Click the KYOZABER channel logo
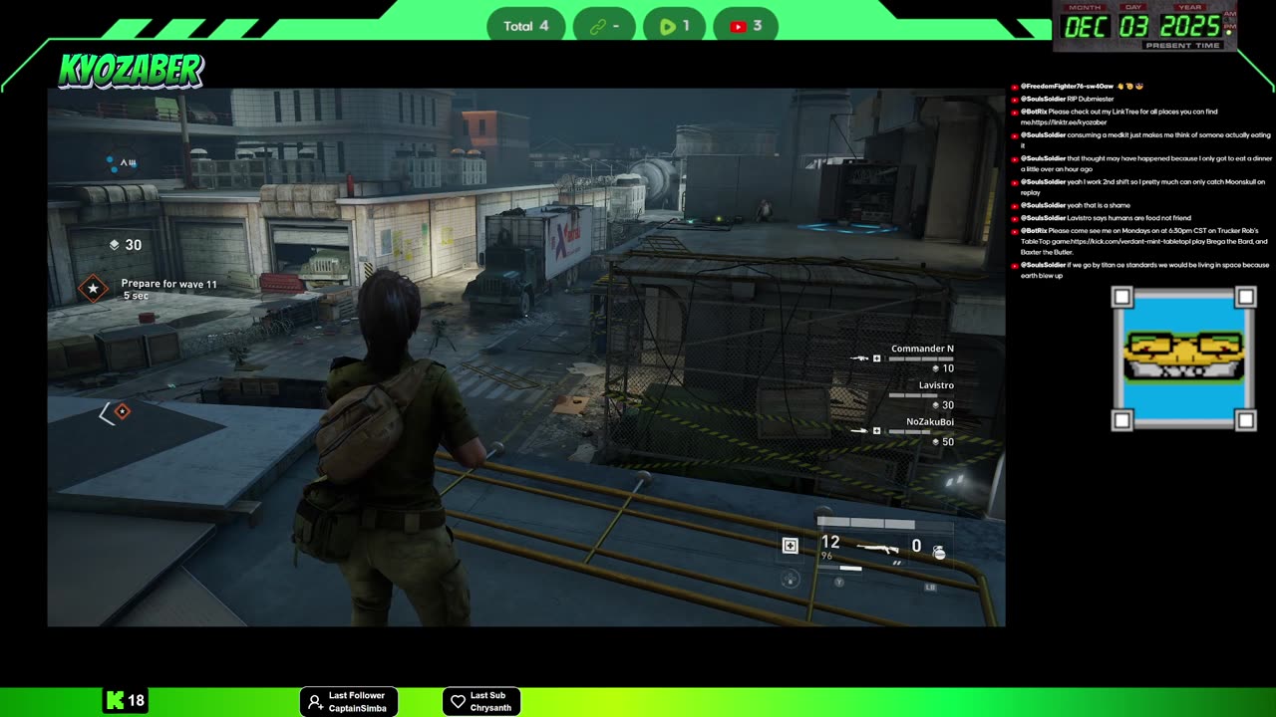Viewport: 1276px width, 717px height. click(x=131, y=70)
